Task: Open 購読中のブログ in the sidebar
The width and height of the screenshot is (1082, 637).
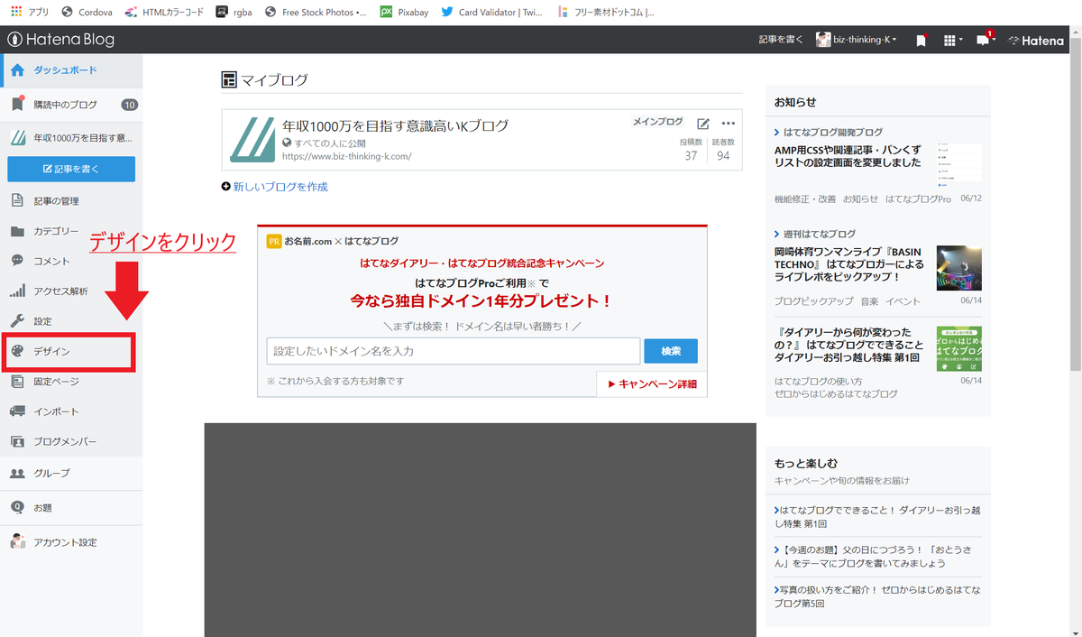Action: tap(71, 105)
